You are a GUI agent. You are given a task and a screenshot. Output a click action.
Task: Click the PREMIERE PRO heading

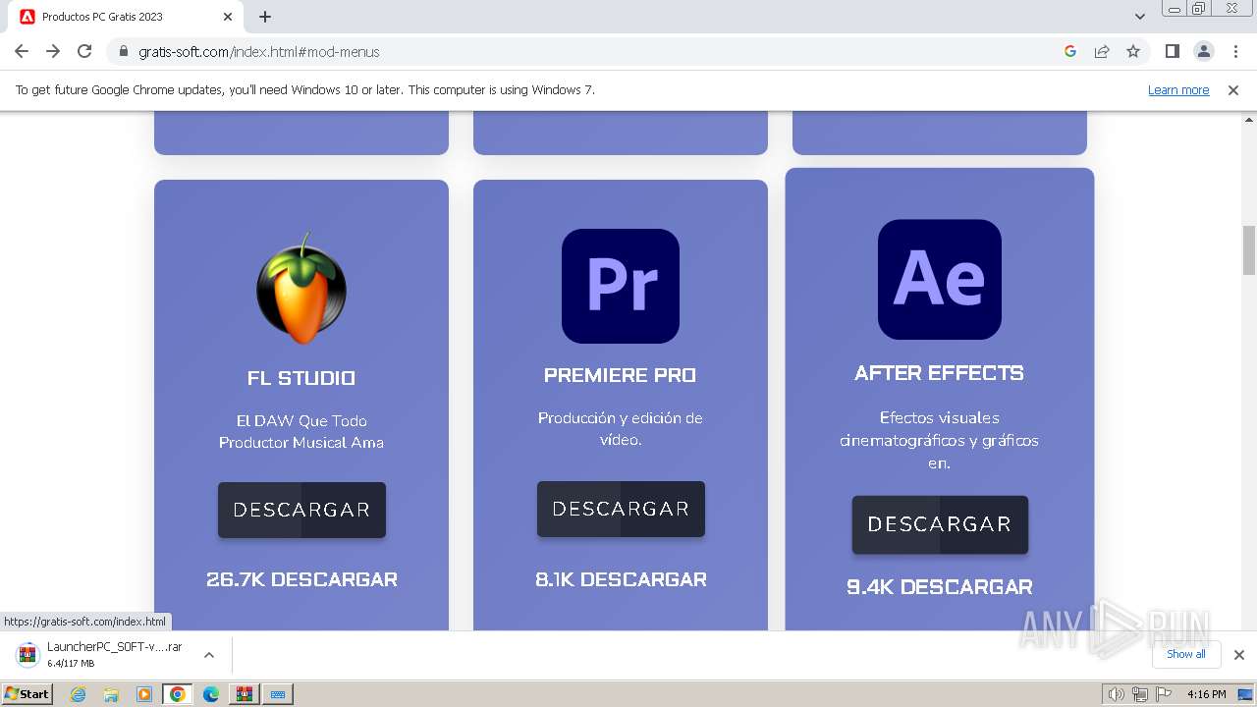click(621, 375)
